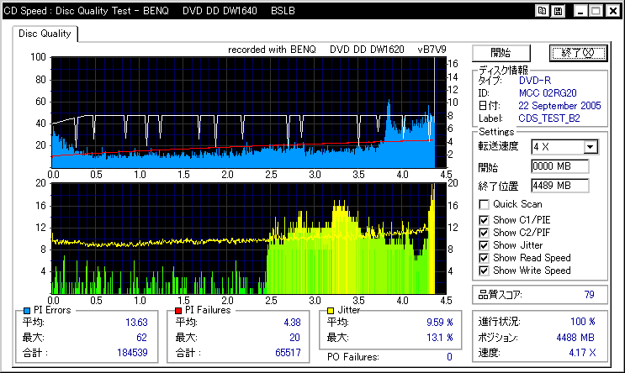
Task: Click speed value 4.17 X
Action: click(x=582, y=353)
